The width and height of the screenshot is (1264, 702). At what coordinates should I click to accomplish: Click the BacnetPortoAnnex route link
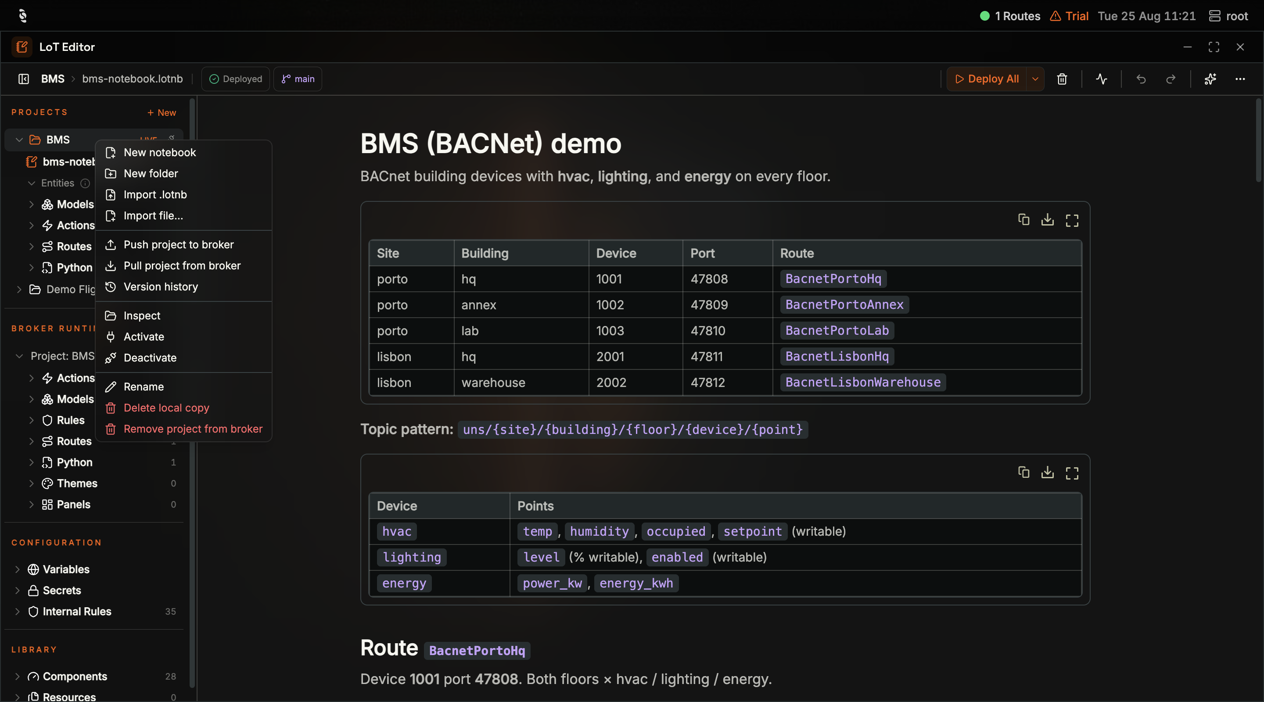coord(844,305)
